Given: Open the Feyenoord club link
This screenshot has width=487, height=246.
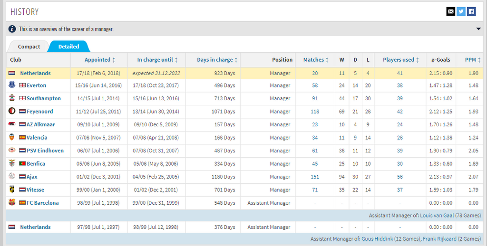Looking at the screenshot, I should coord(40,112).
